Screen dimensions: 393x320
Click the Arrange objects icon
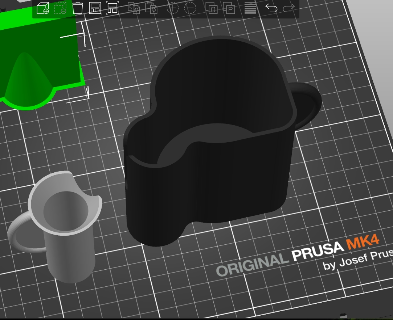(95, 8)
